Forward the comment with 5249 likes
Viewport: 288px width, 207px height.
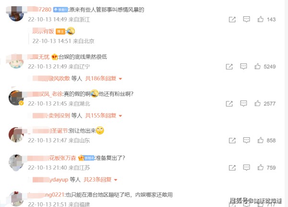click(x=229, y=67)
